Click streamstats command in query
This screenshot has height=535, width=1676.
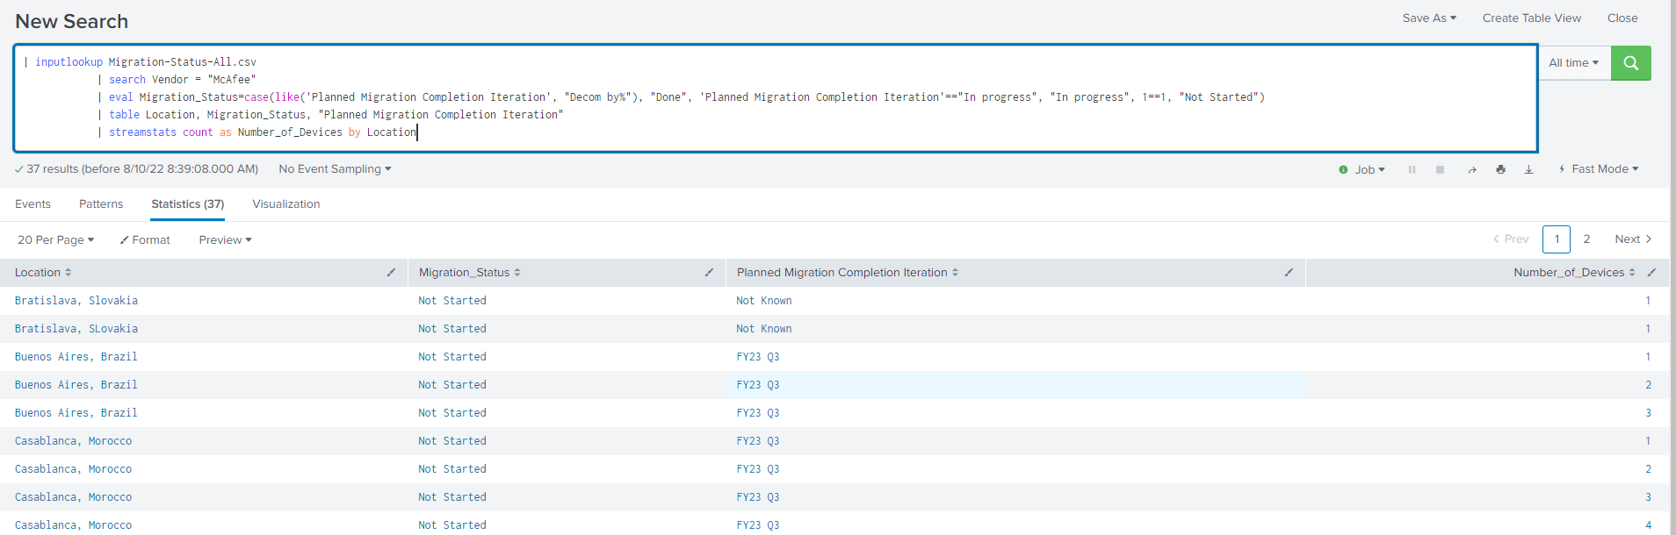tap(142, 132)
